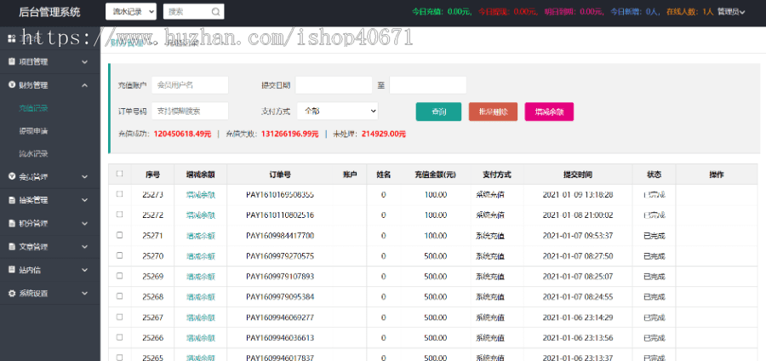Click the green 查询 button
The width and height of the screenshot is (766, 361).
[438, 112]
